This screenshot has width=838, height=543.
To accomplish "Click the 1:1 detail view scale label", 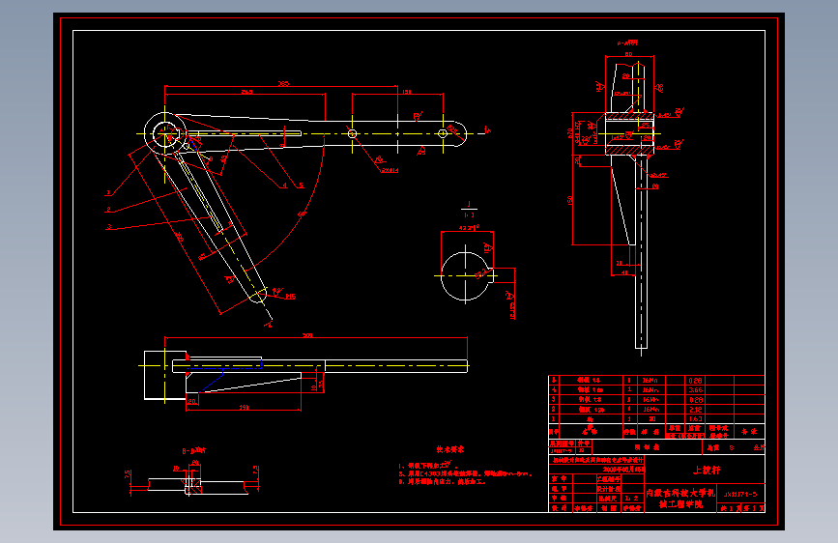I will click(469, 214).
